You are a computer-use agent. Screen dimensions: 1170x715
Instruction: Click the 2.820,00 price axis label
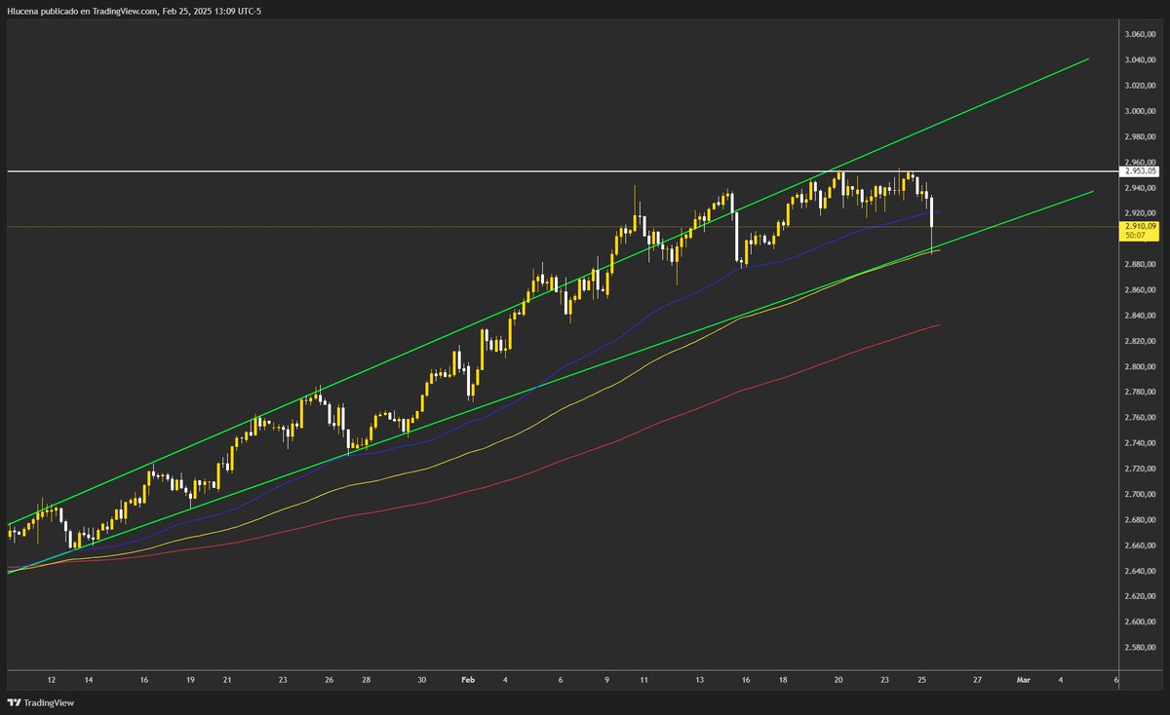1139,341
